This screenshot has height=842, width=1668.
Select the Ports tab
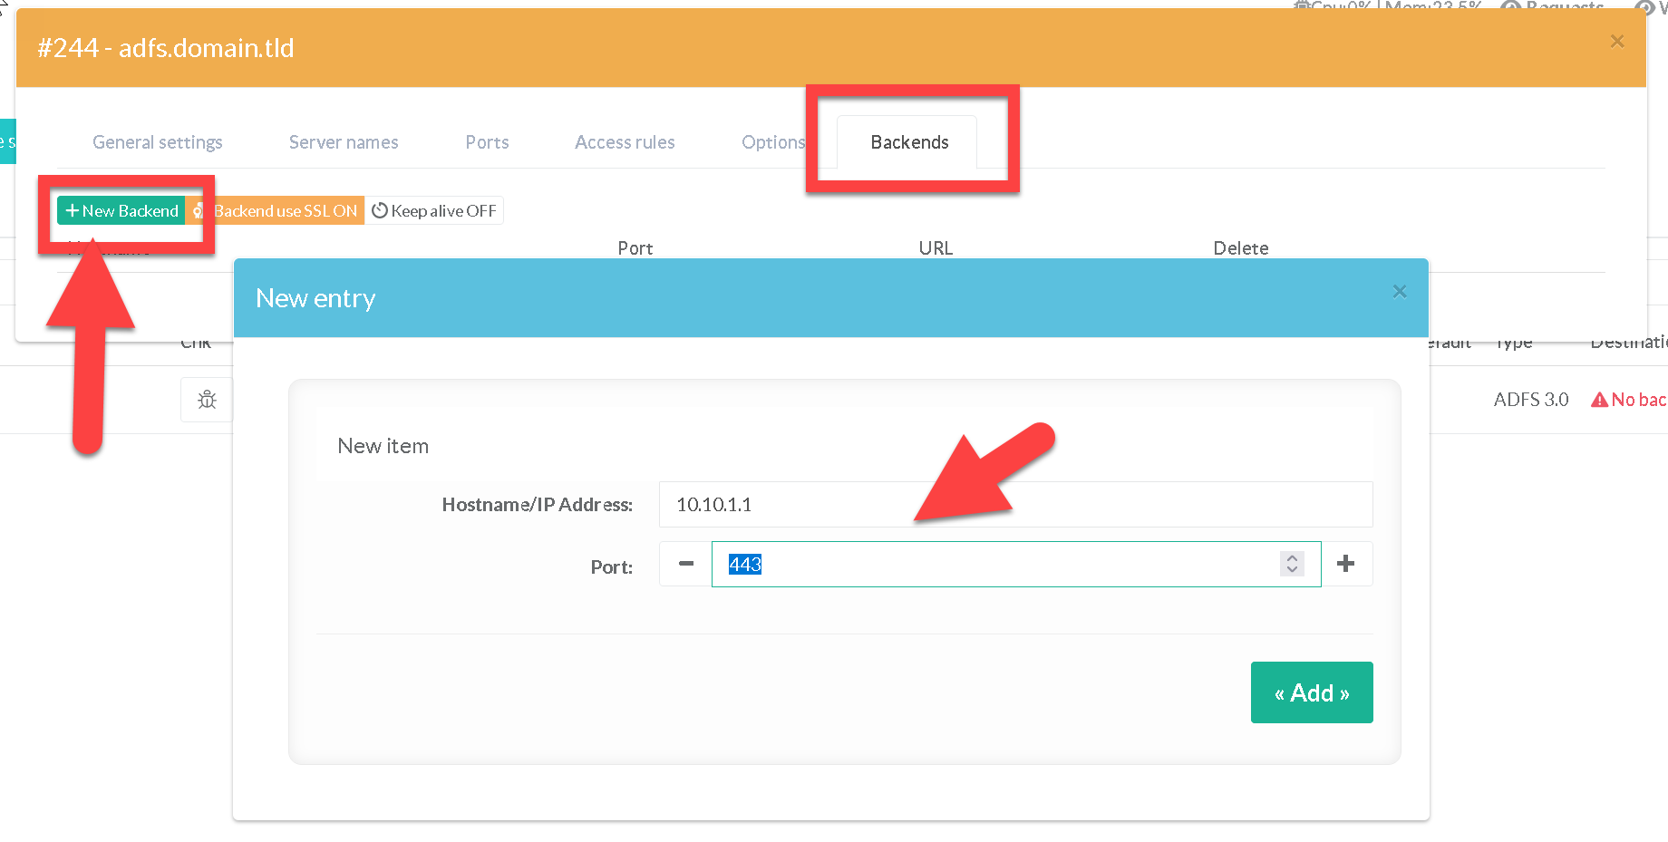487,142
